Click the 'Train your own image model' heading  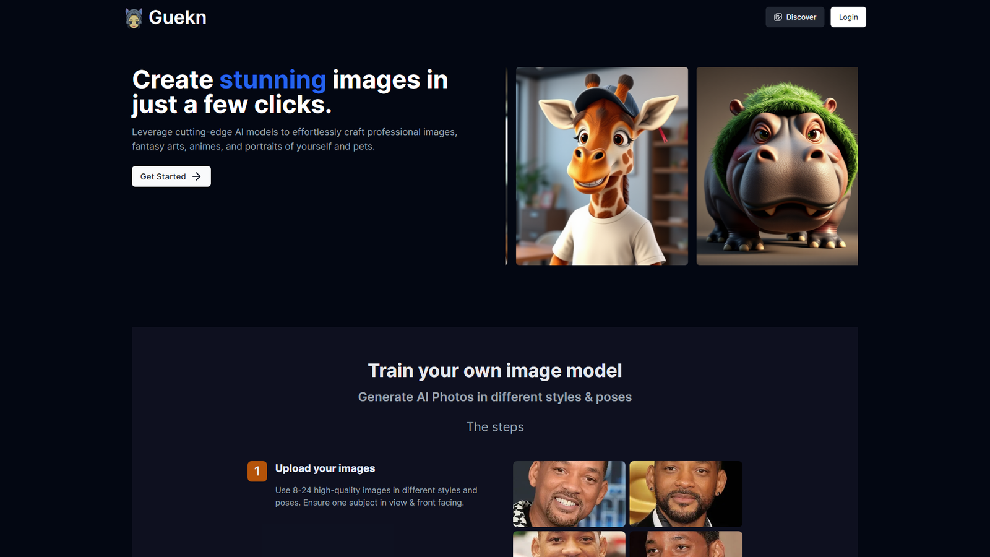pyautogui.click(x=495, y=370)
